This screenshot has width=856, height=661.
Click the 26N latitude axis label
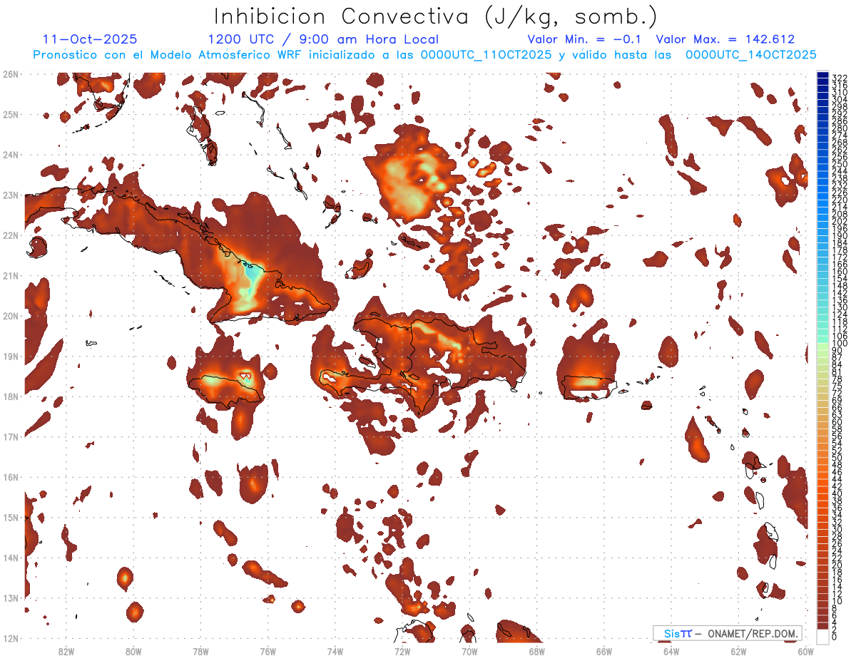click(11, 73)
